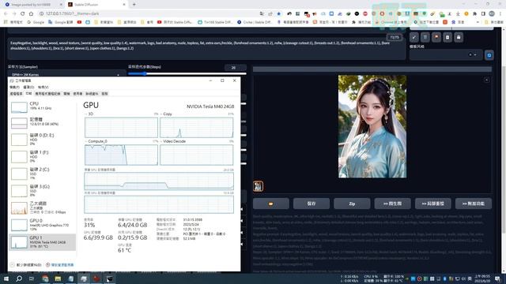
Task: Switch to the 服務 tab
Action: click(105, 94)
